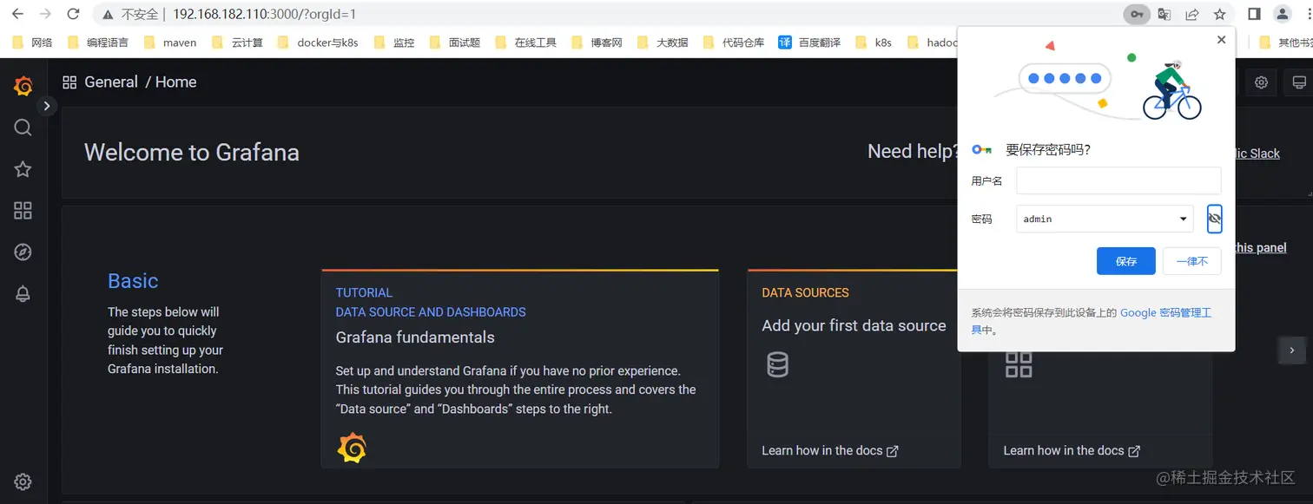Go forward with browser forward arrow
Screen dimensions: 1313x504
tap(45, 14)
